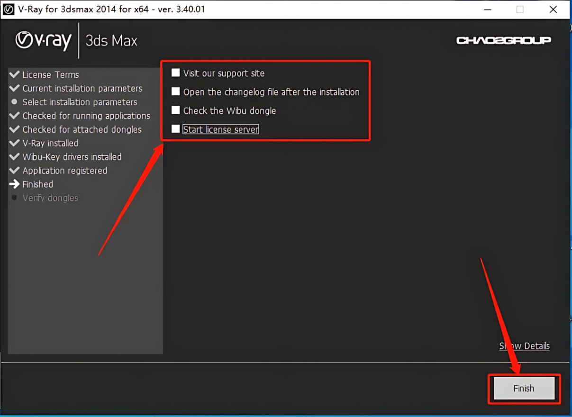The height and width of the screenshot is (417, 572).
Task: Click the checkmark beside V-Ray installed
Action: [x=14, y=143]
